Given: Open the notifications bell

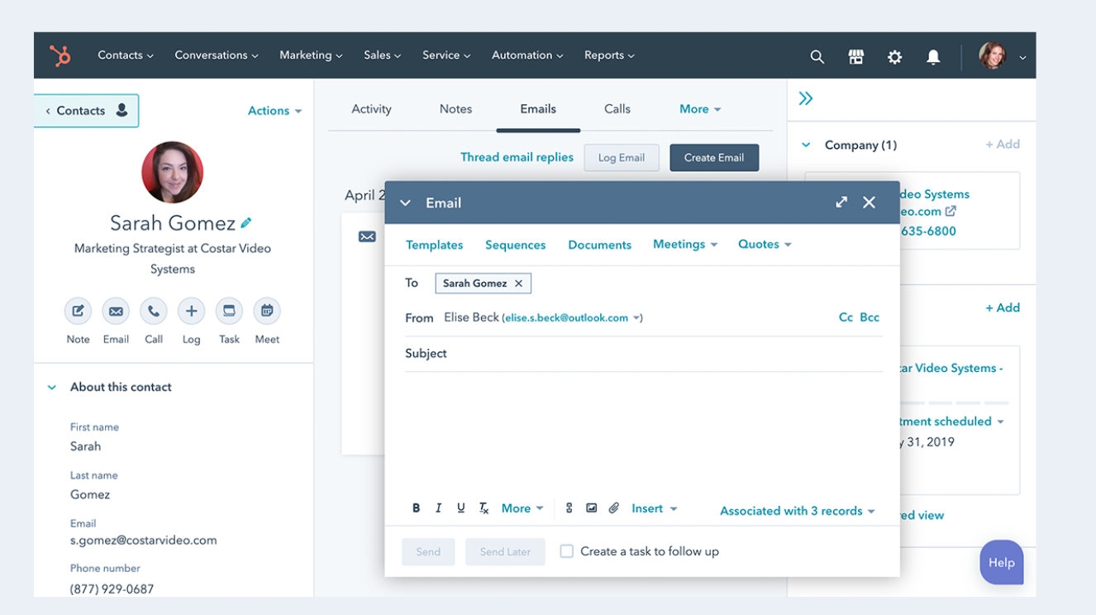Looking at the screenshot, I should [x=933, y=56].
